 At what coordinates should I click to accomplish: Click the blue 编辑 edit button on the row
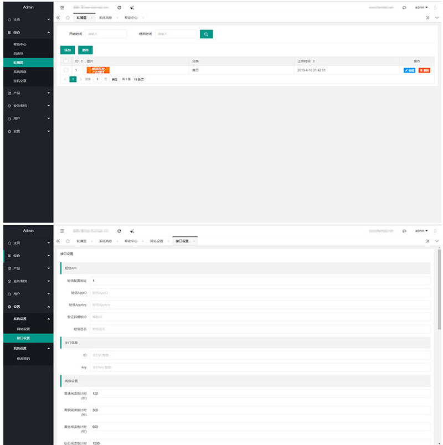[x=408, y=71]
